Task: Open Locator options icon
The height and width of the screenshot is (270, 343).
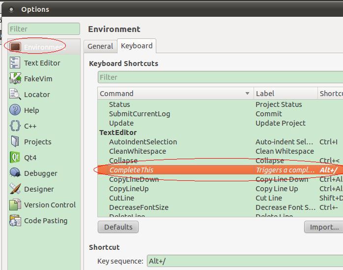Action: coord(15,94)
